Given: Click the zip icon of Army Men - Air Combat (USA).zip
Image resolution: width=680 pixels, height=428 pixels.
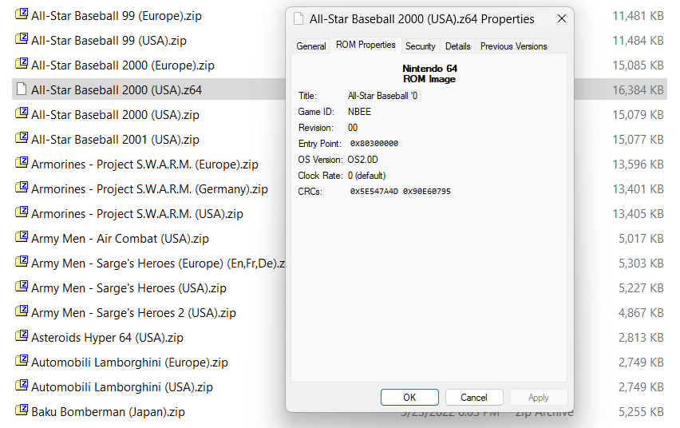Looking at the screenshot, I should [22, 237].
